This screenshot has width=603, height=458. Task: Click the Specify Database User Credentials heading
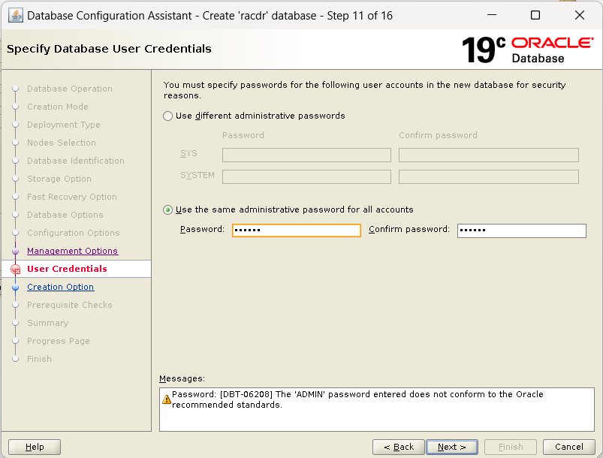pyautogui.click(x=109, y=49)
